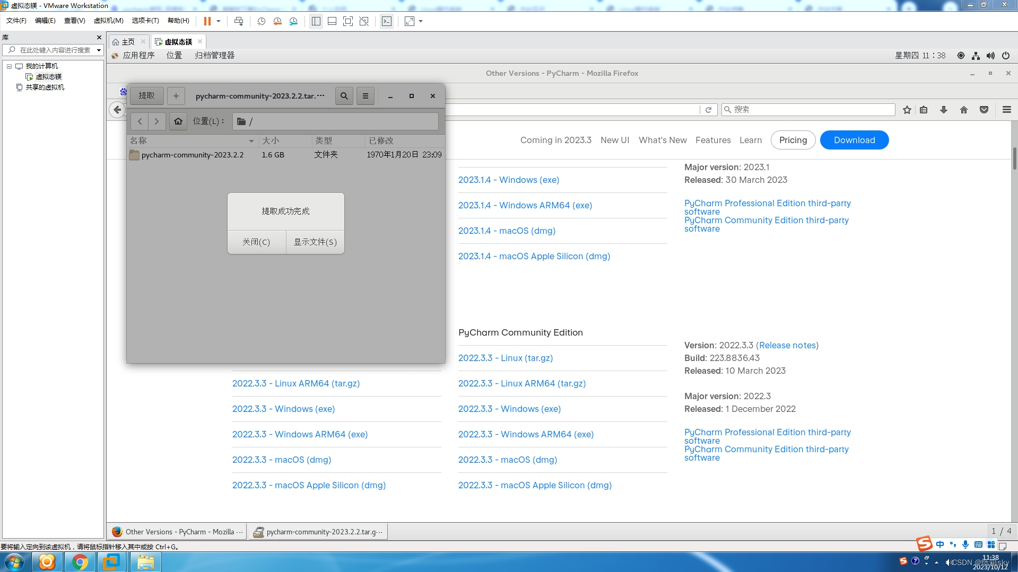1018x572 pixels.
Task: Sort by the 名称 column header
Action: 193,140
